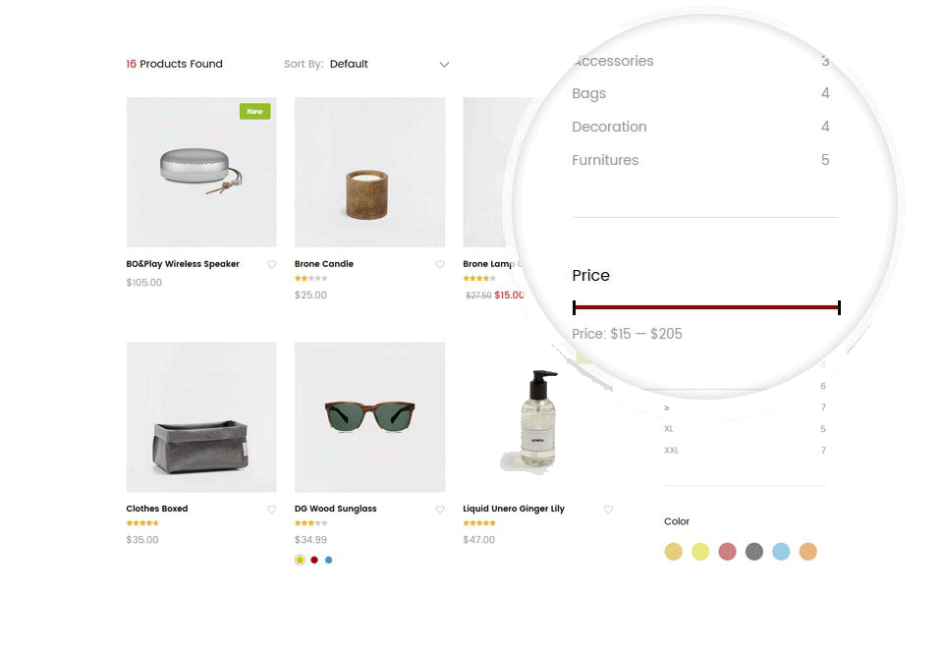Image resolution: width=943 pixels, height=648 pixels.
Task: Select the yellow color option under DG Wood Sunglass
Action: coord(301,560)
